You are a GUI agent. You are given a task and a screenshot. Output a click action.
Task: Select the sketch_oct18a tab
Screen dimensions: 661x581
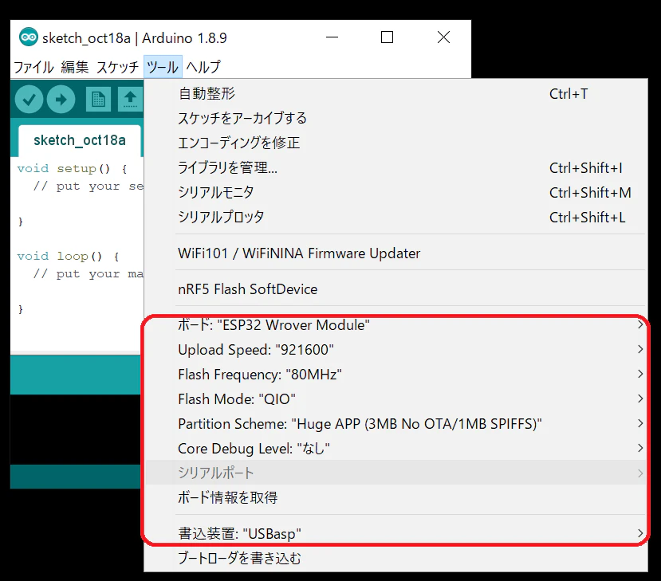pyautogui.click(x=80, y=140)
